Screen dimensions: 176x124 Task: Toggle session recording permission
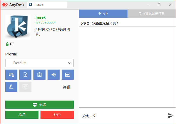click(68, 75)
